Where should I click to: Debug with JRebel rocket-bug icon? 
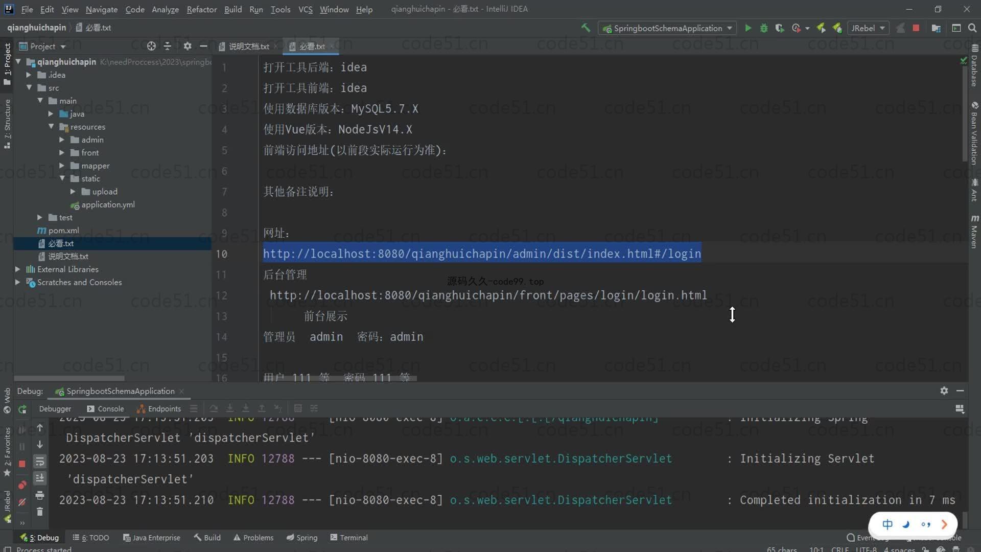click(x=837, y=28)
